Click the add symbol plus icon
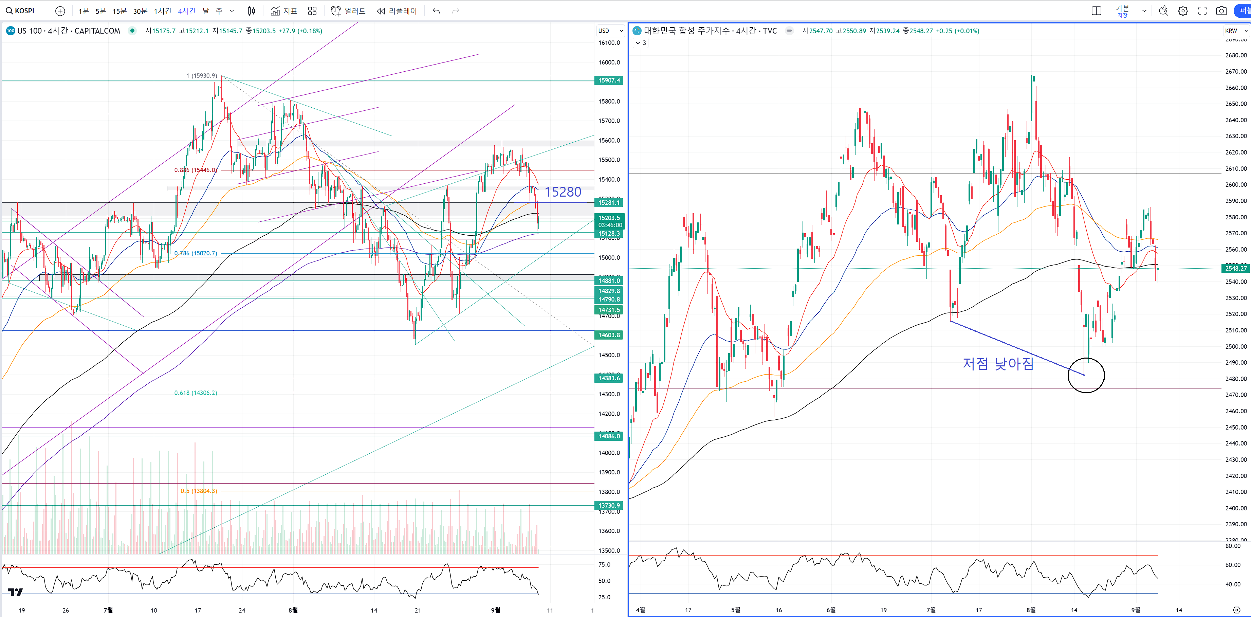This screenshot has height=617, width=1251. coord(60,11)
